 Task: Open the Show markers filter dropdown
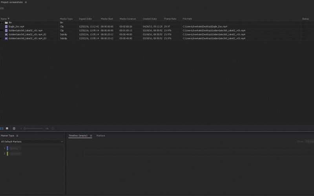309,142
